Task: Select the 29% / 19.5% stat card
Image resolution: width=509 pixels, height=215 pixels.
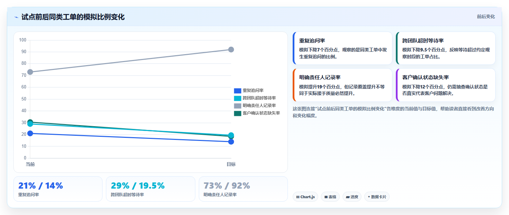Action: [x=151, y=189]
